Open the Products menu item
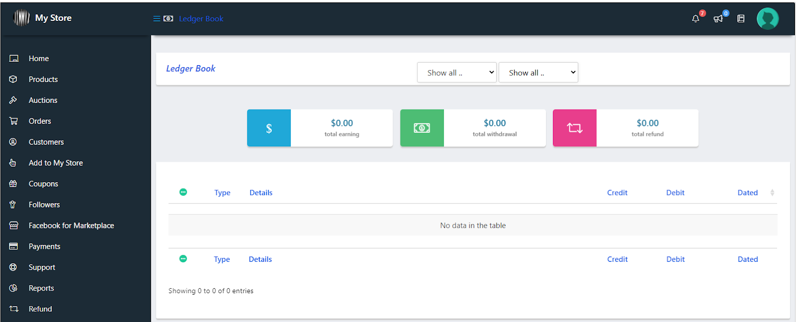 click(43, 80)
